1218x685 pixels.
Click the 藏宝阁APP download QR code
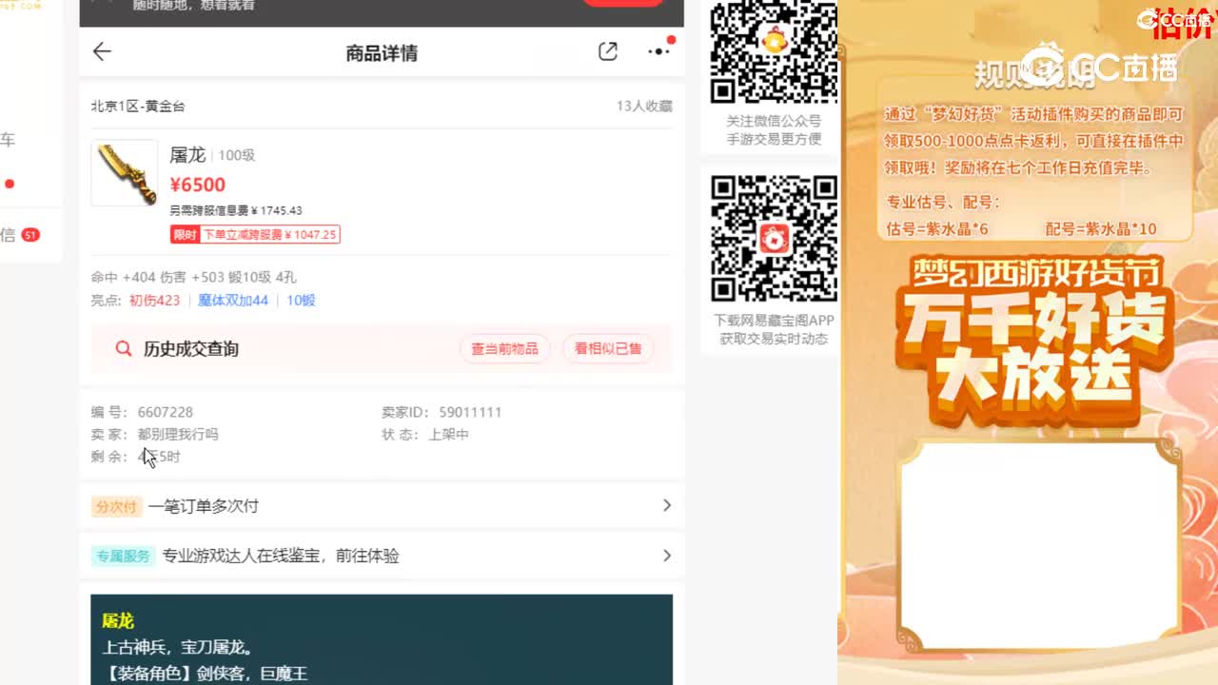coord(774,239)
